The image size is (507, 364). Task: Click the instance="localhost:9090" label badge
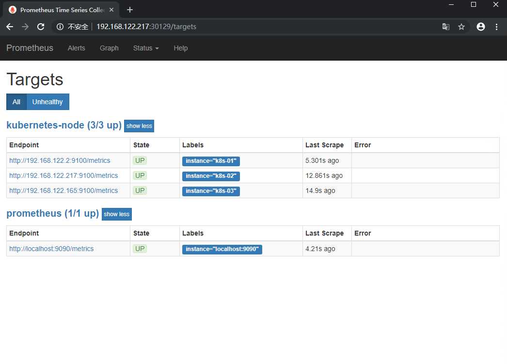click(222, 249)
